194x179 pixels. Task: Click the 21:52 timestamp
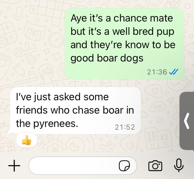tap(125, 127)
